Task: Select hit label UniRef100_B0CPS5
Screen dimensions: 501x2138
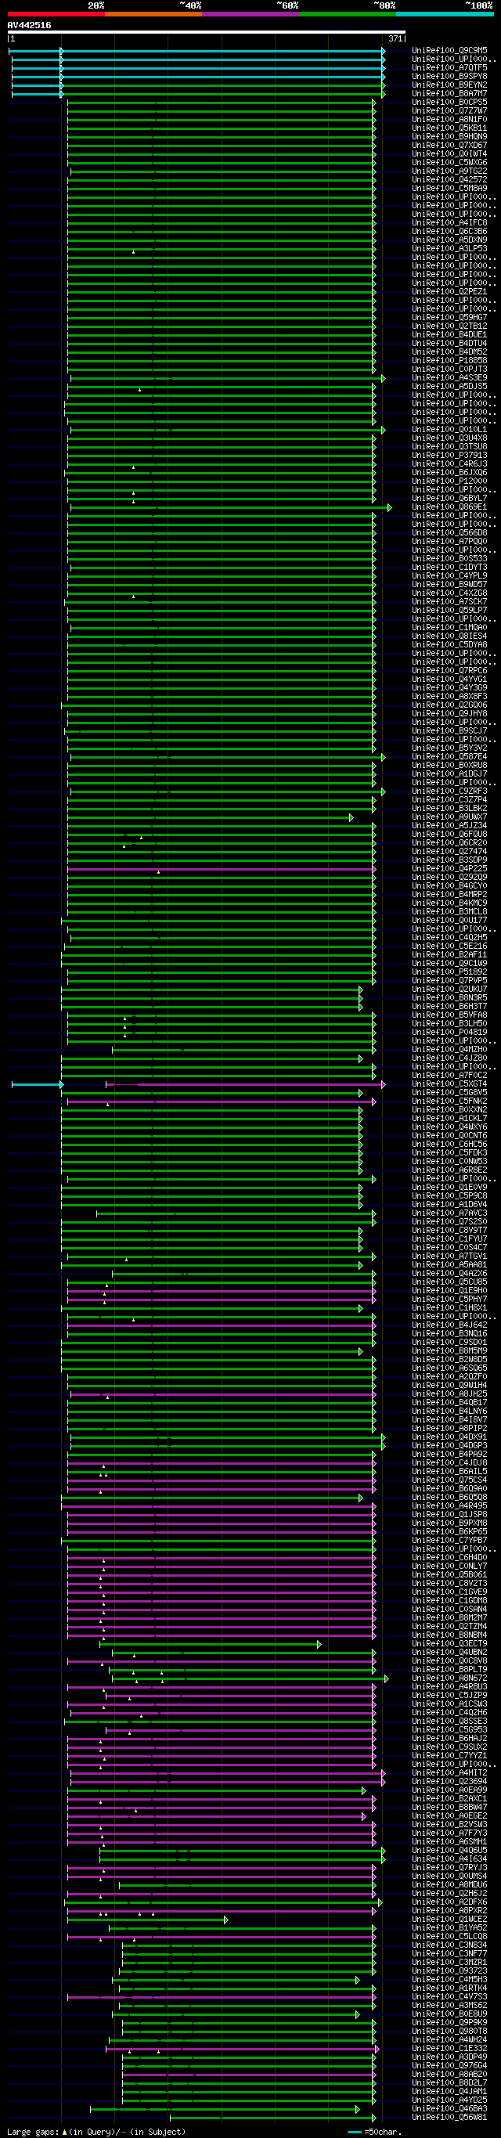Action: click(x=449, y=102)
